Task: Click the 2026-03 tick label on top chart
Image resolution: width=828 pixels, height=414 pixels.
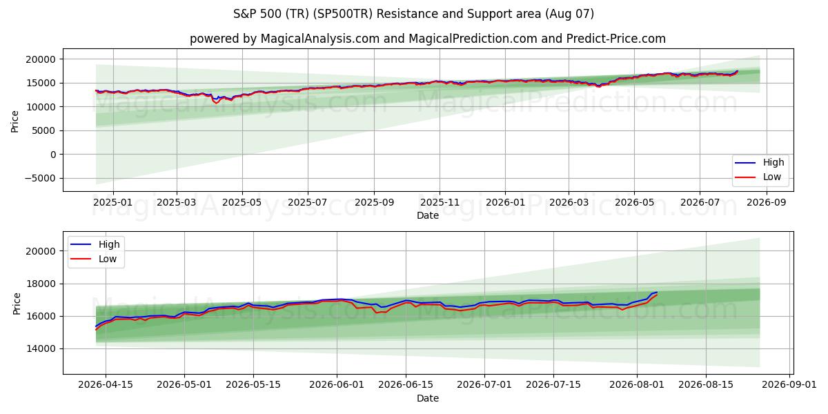Action: 568,203
